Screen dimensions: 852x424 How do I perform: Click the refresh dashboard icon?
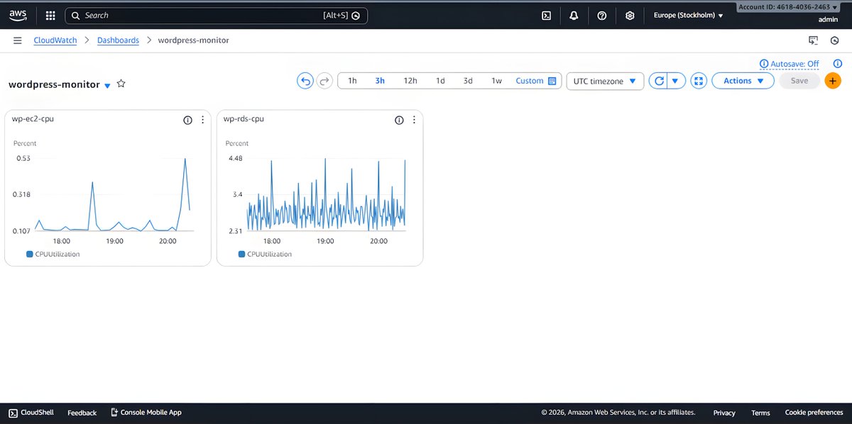point(659,81)
